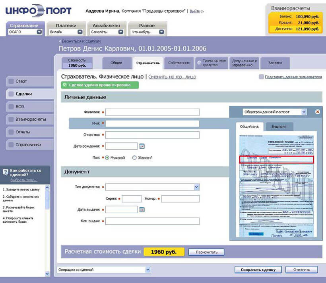Select Мужской gender radio button
Viewport: 326px width, 283px height.
point(107,158)
